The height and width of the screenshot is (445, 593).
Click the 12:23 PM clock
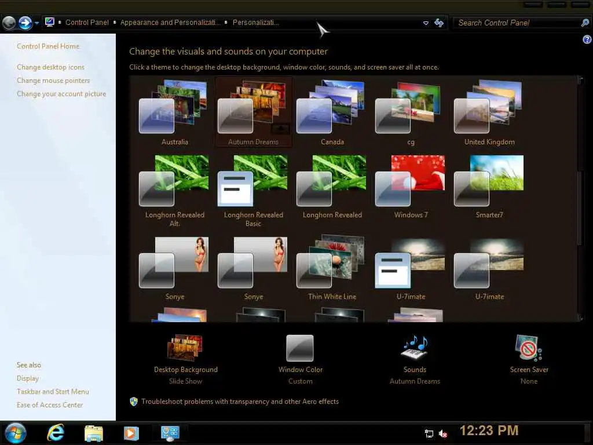pyautogui.click(x=489, y=431)
